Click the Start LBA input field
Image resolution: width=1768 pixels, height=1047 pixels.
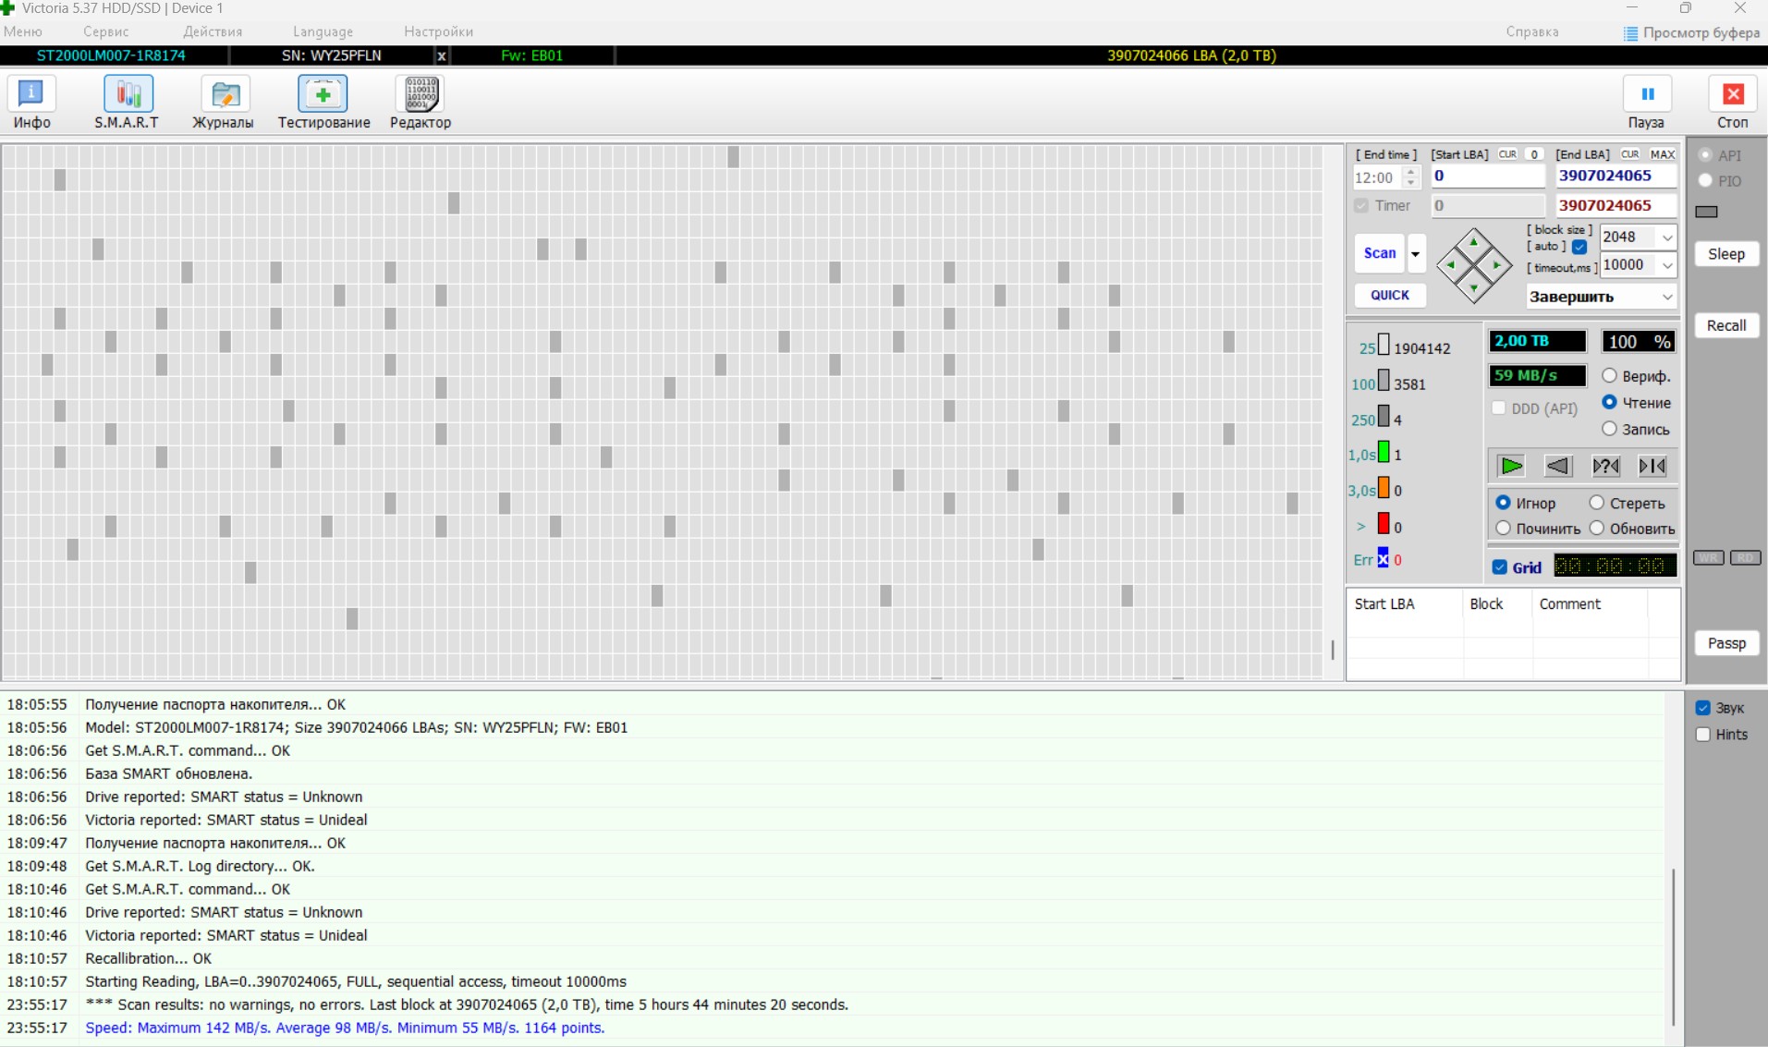pyautogui.click(x=1486, y=176)
